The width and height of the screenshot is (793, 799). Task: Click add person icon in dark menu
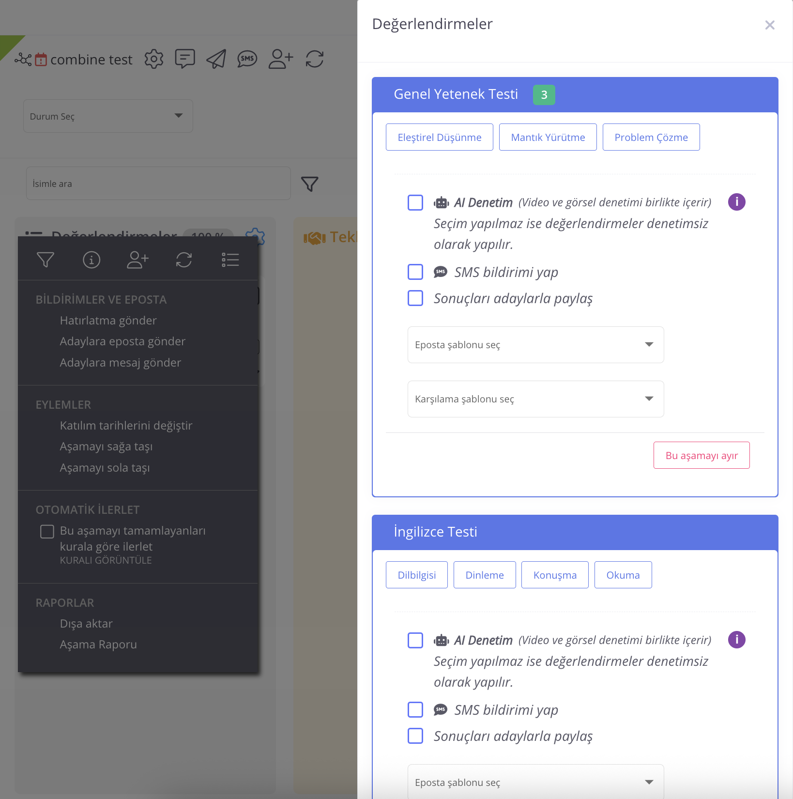(x=137, y=260)
